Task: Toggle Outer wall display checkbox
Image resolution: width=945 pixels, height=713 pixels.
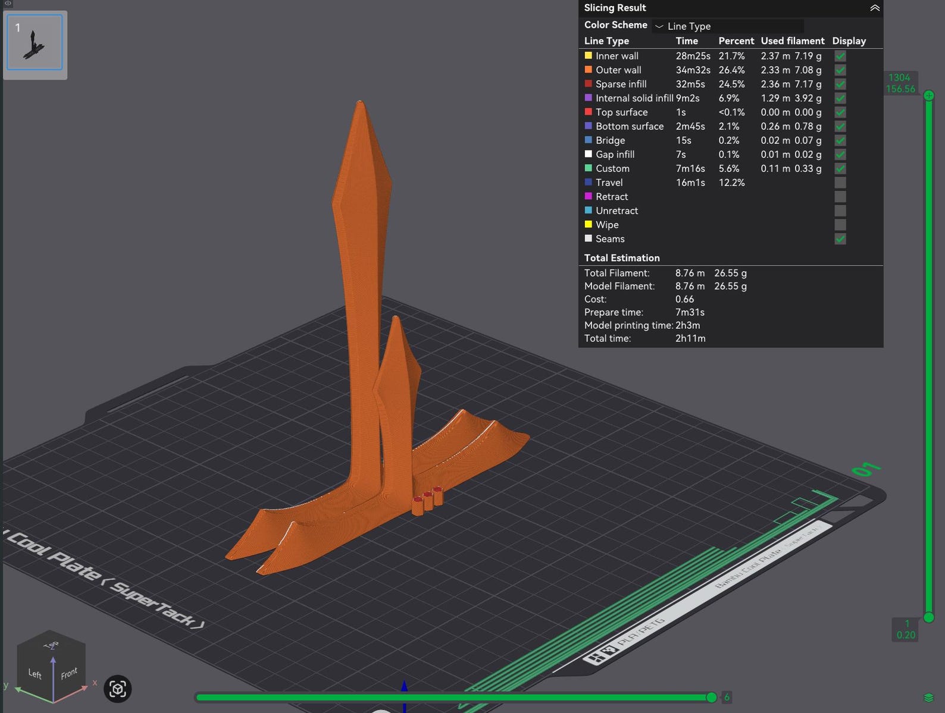Action: coord(840,70)
